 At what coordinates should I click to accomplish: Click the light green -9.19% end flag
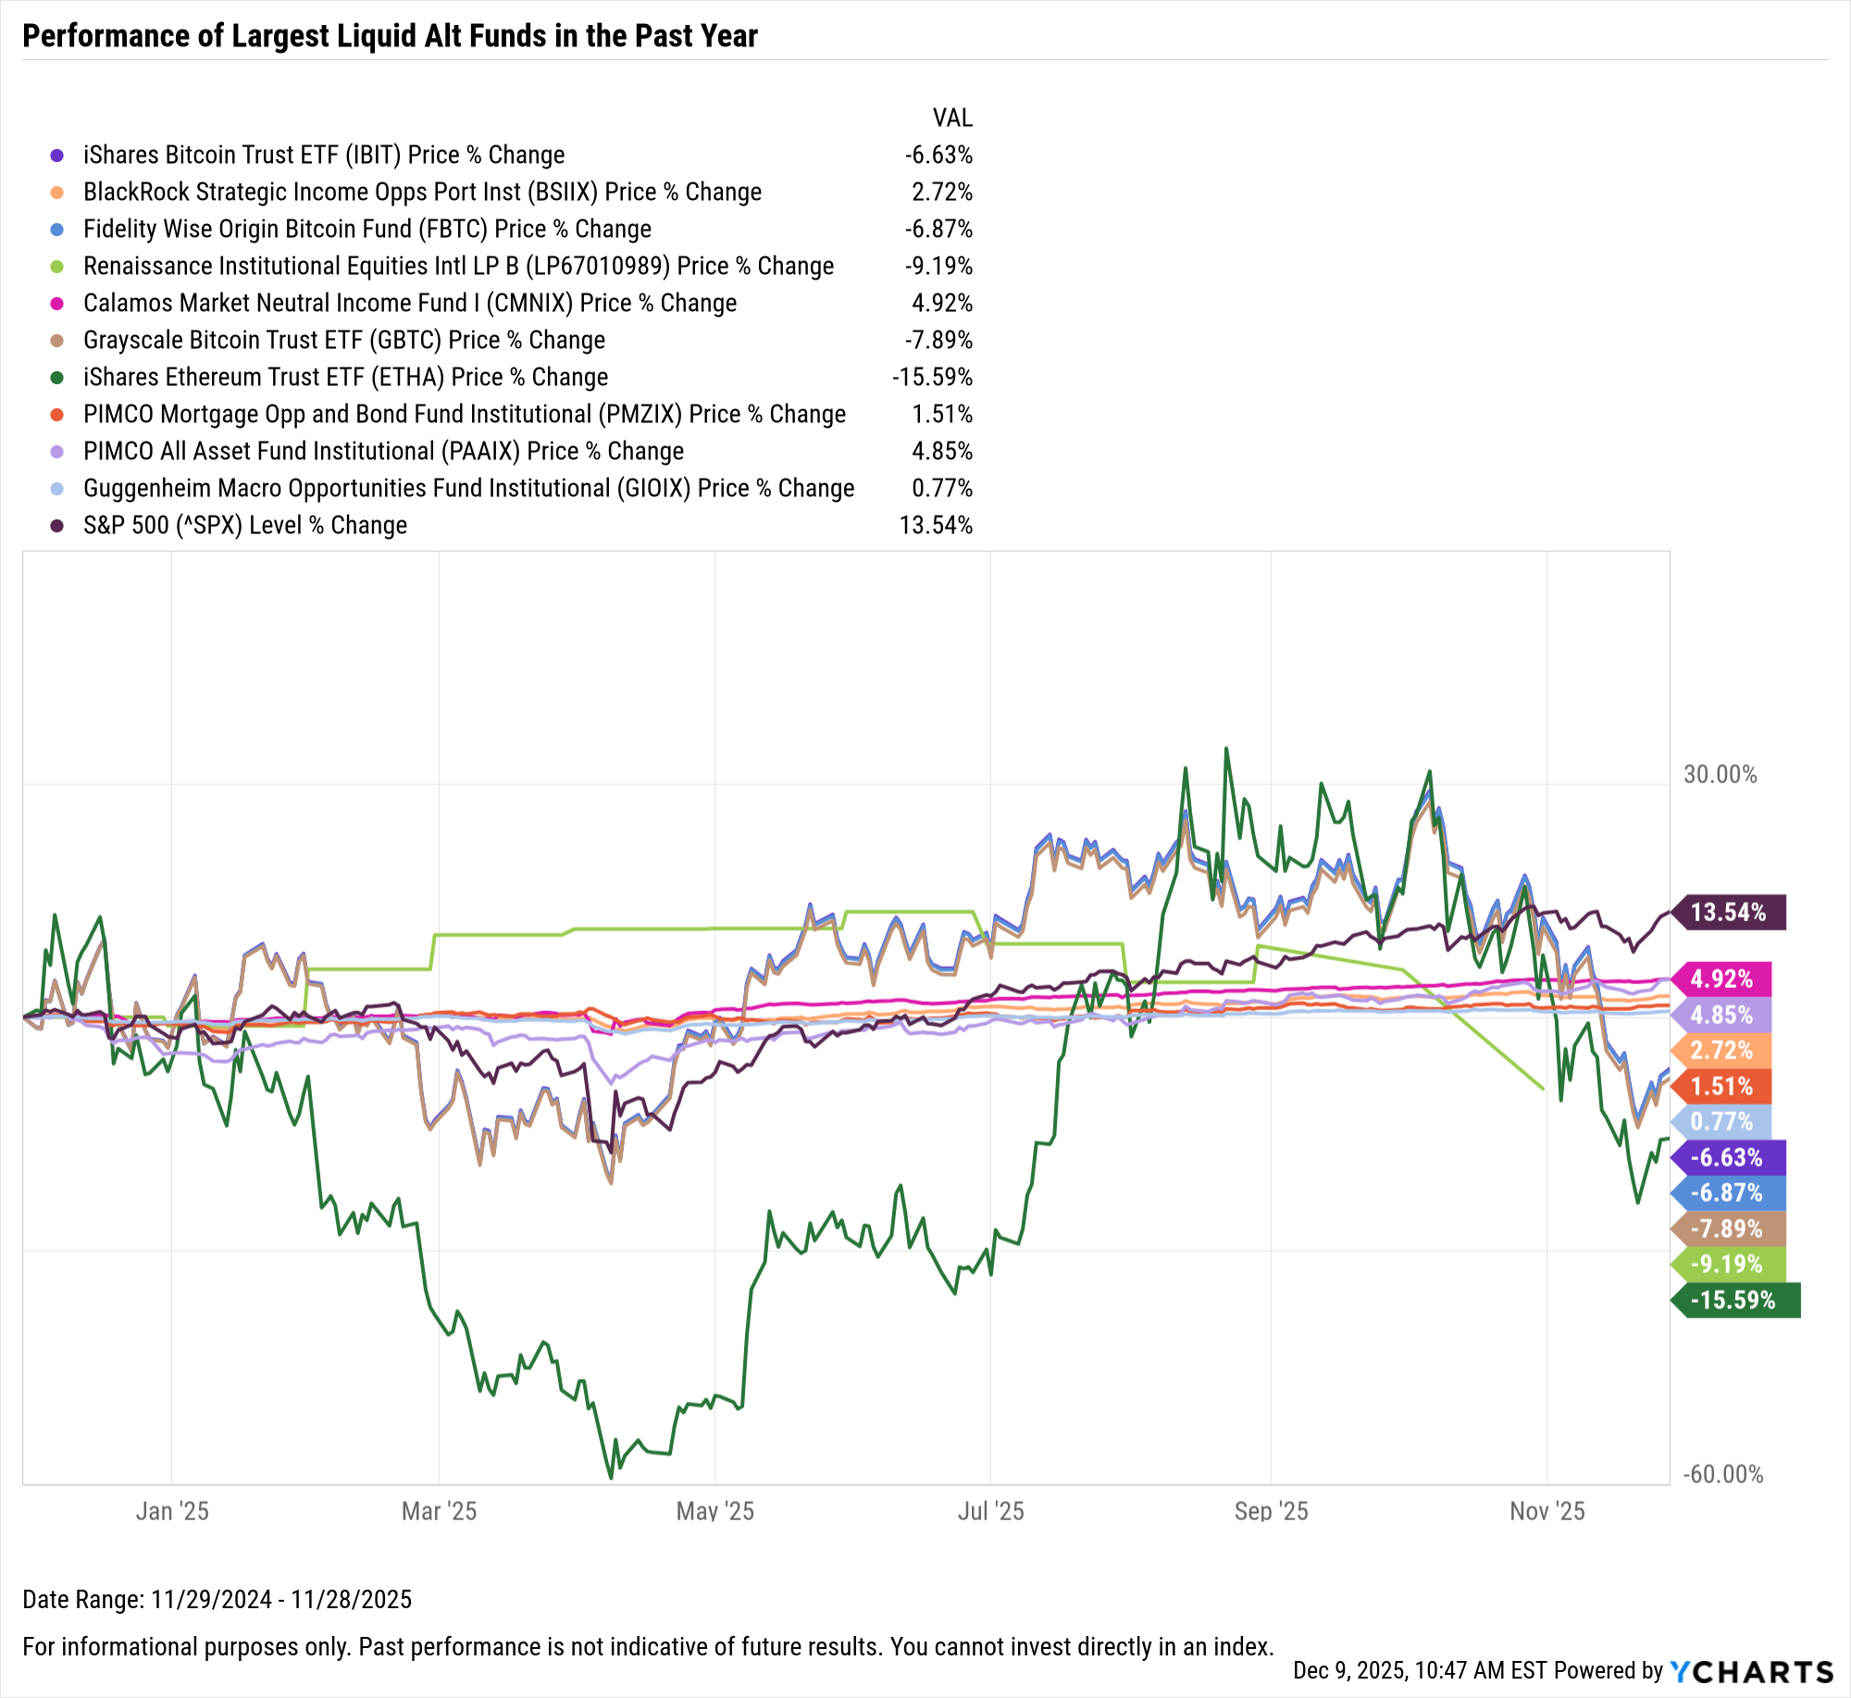pos(1727,1264)
